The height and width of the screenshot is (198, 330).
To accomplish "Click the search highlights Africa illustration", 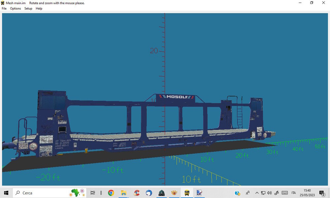I will click(77, 192).
